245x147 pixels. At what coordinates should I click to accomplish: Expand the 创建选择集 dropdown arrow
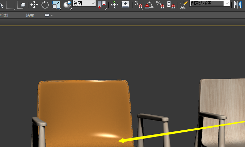[227, 3]
